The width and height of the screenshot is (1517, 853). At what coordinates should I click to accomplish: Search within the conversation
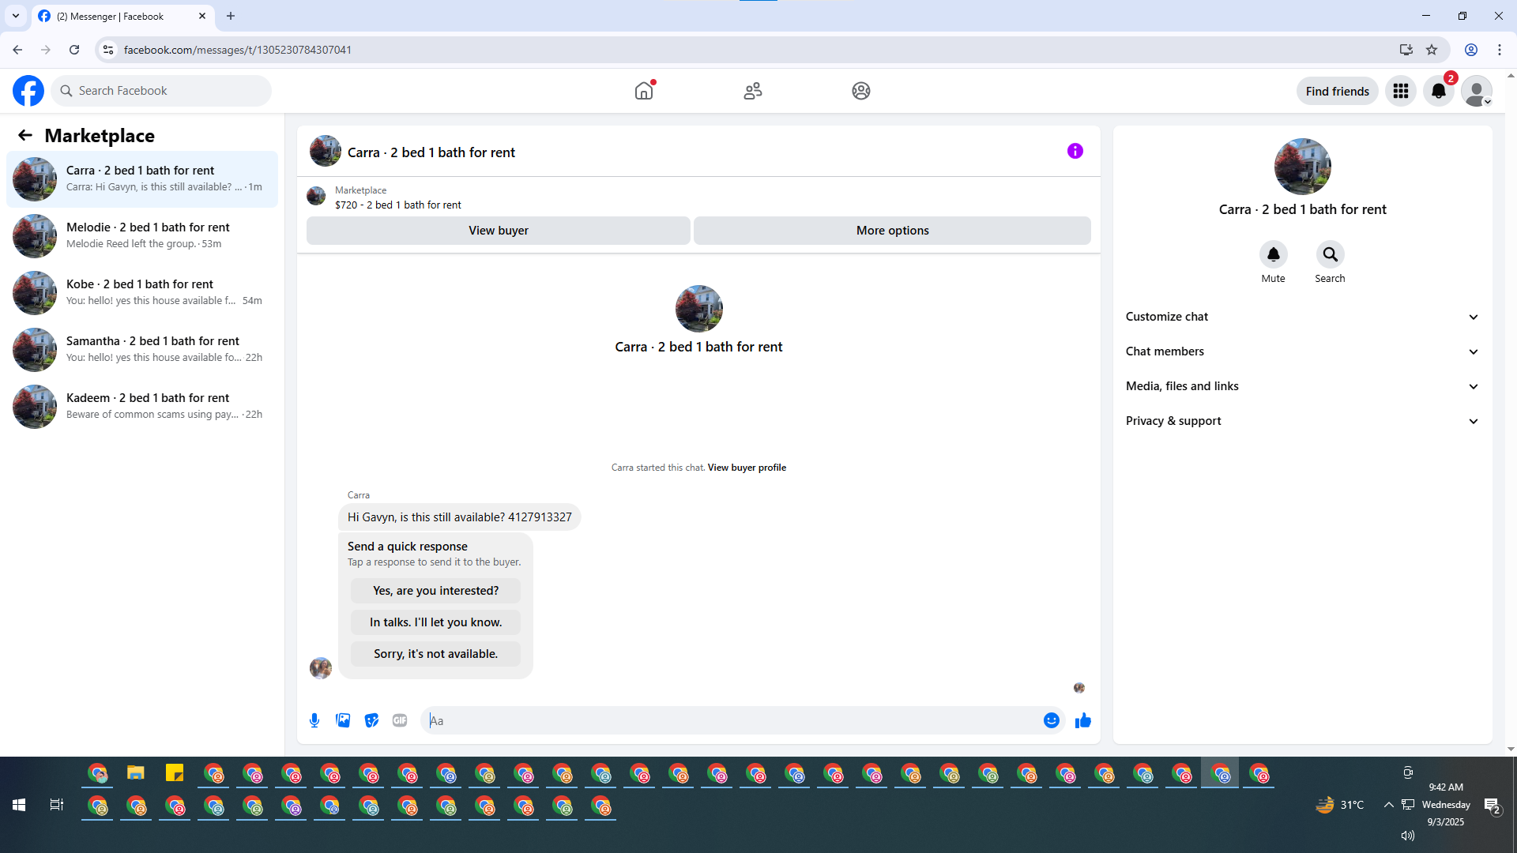1330,254
